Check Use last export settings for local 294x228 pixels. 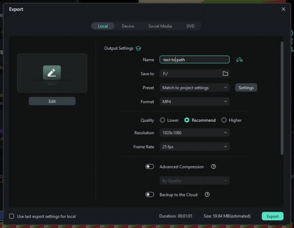click(11, 217)
